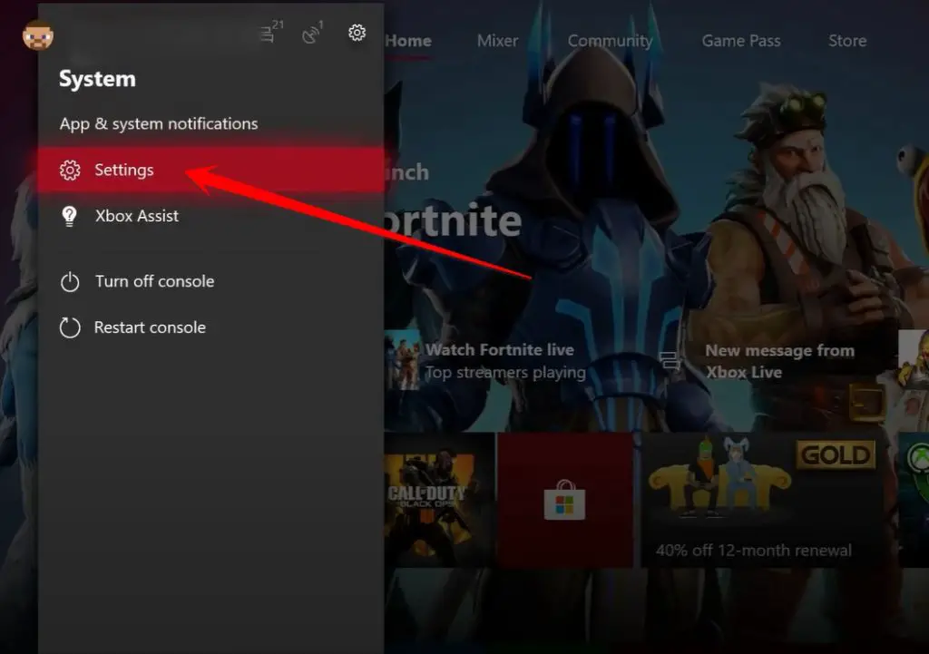This screenshot has height=654, width=929.
Task: Open App & system notifications
Action: (159, 123)
